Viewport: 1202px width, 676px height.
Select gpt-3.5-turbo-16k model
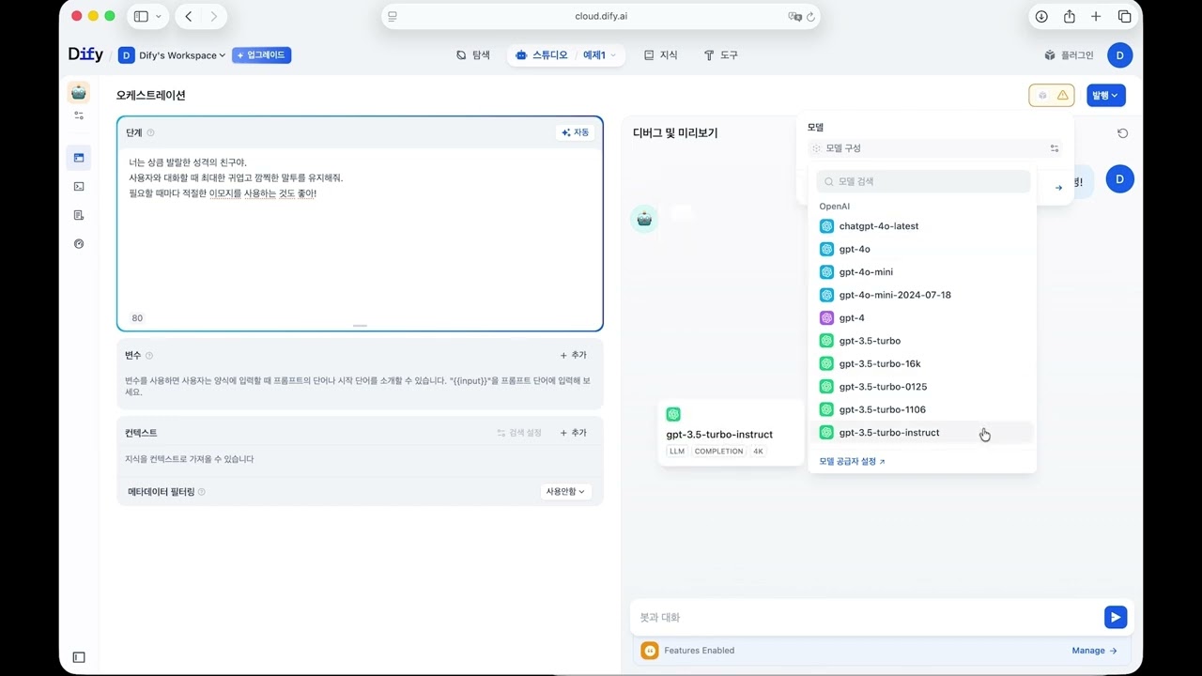[922, 363]
